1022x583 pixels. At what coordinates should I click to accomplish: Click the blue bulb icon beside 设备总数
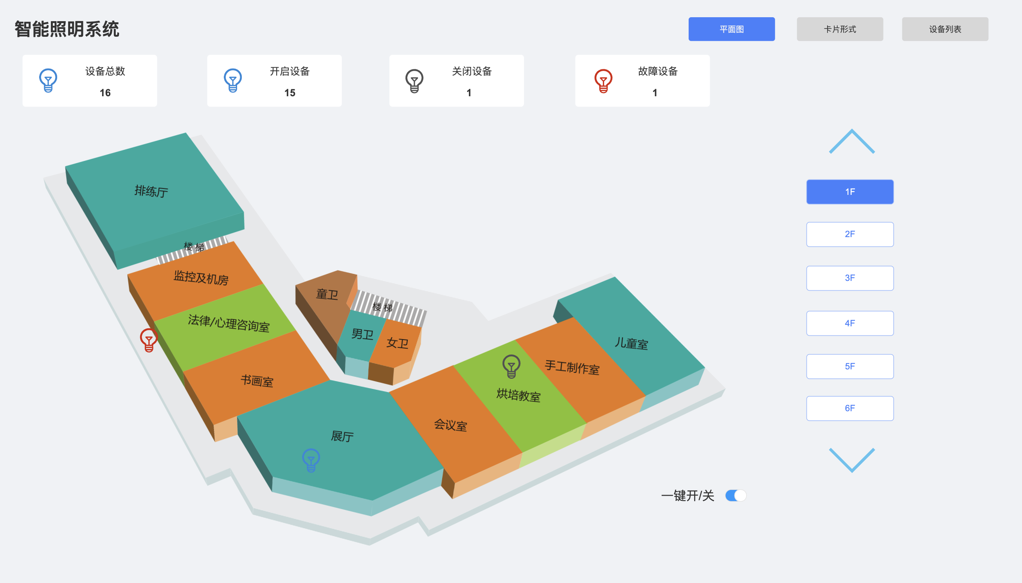click(x=48, y=81)
